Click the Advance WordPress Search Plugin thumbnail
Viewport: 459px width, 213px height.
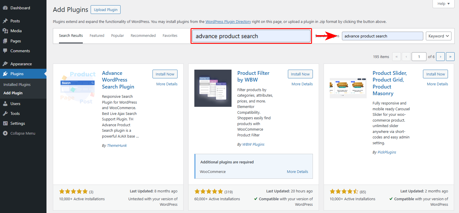[78, 88]
